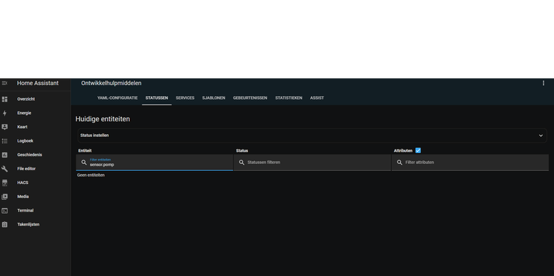This screenshot has height=276, width=554.
Task: Open Overzicht dashboard icon
Action: click(5, 99)
